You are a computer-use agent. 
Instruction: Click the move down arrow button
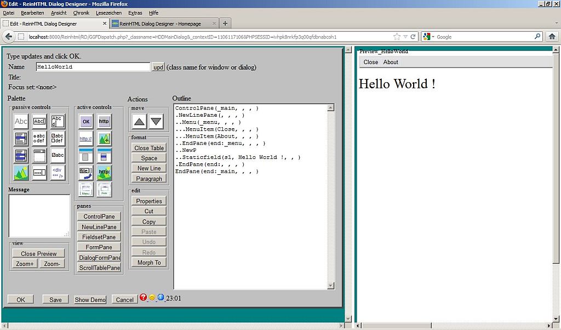click(156, 122)
